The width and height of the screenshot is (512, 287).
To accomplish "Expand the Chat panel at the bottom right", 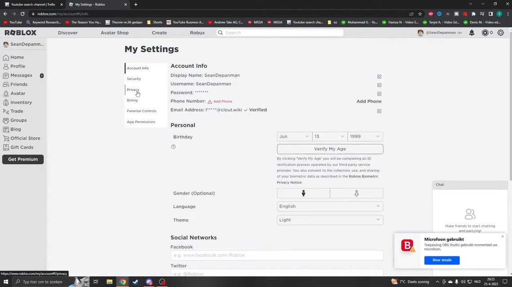I will [470, 184].
